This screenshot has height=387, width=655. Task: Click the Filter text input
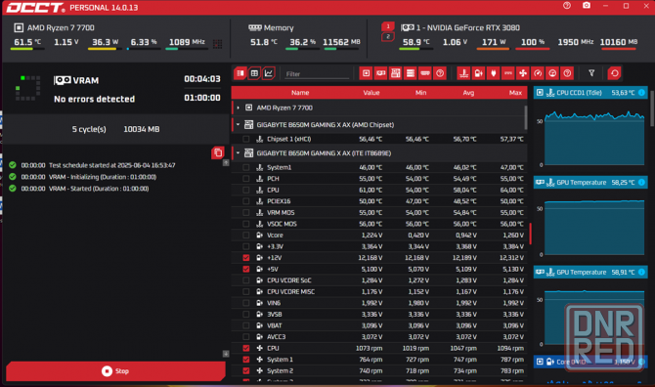point(316,74)
